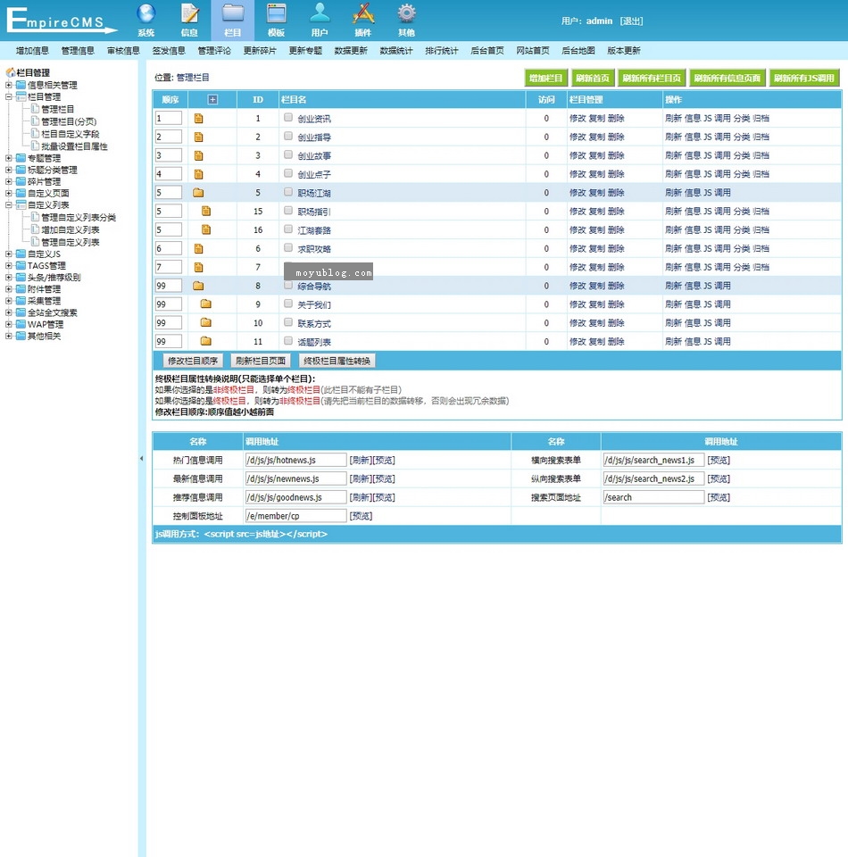Expand the WAP管理 tree node

[x=9, y=324]
